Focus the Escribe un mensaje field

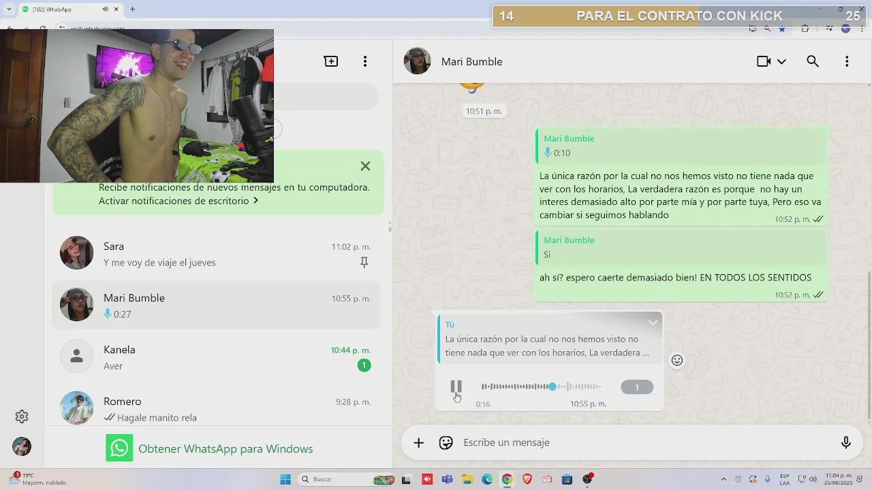click(647, 442)
